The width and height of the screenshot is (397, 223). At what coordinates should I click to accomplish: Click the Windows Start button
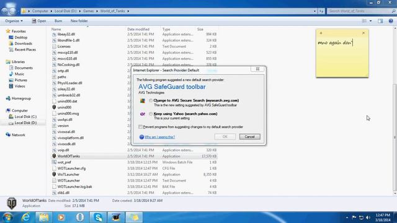[7, 217]
